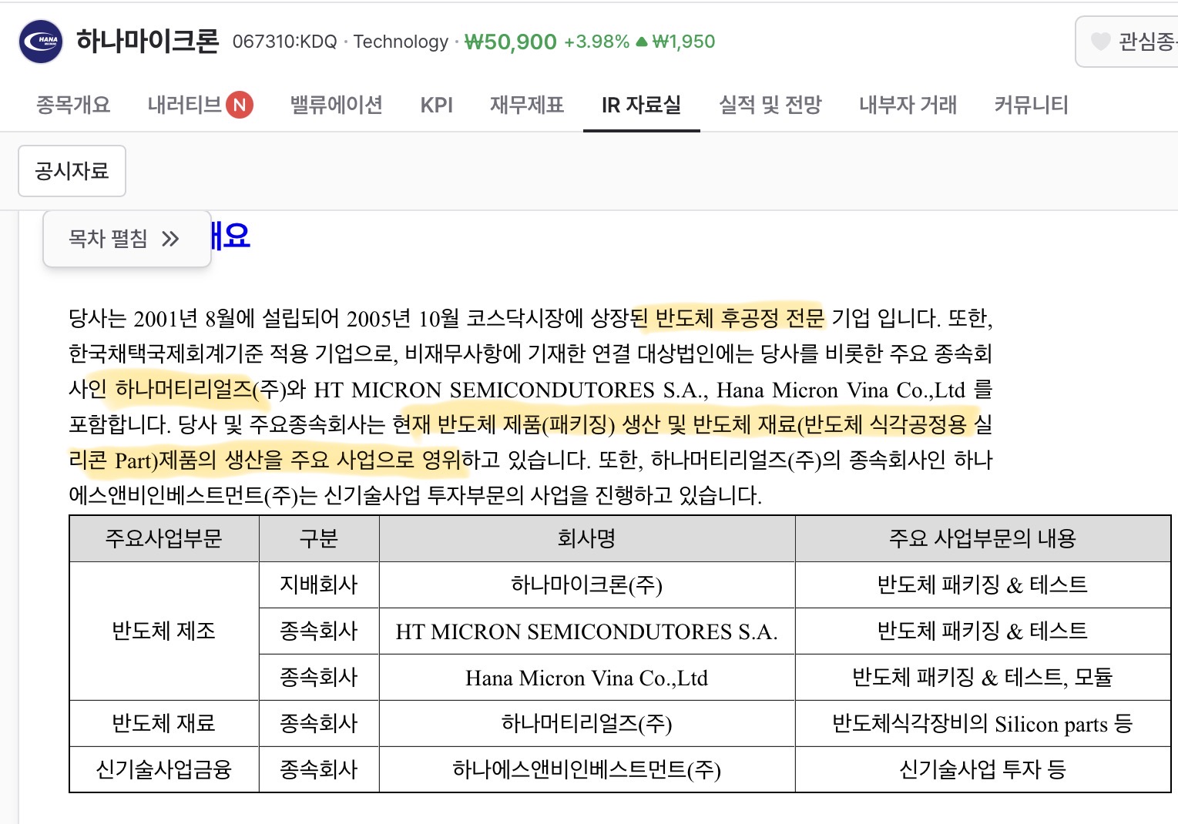Click 반도체식각장비의 Silicon parts 등 cell
1178x824 pixels.
[x=982, y=724]
